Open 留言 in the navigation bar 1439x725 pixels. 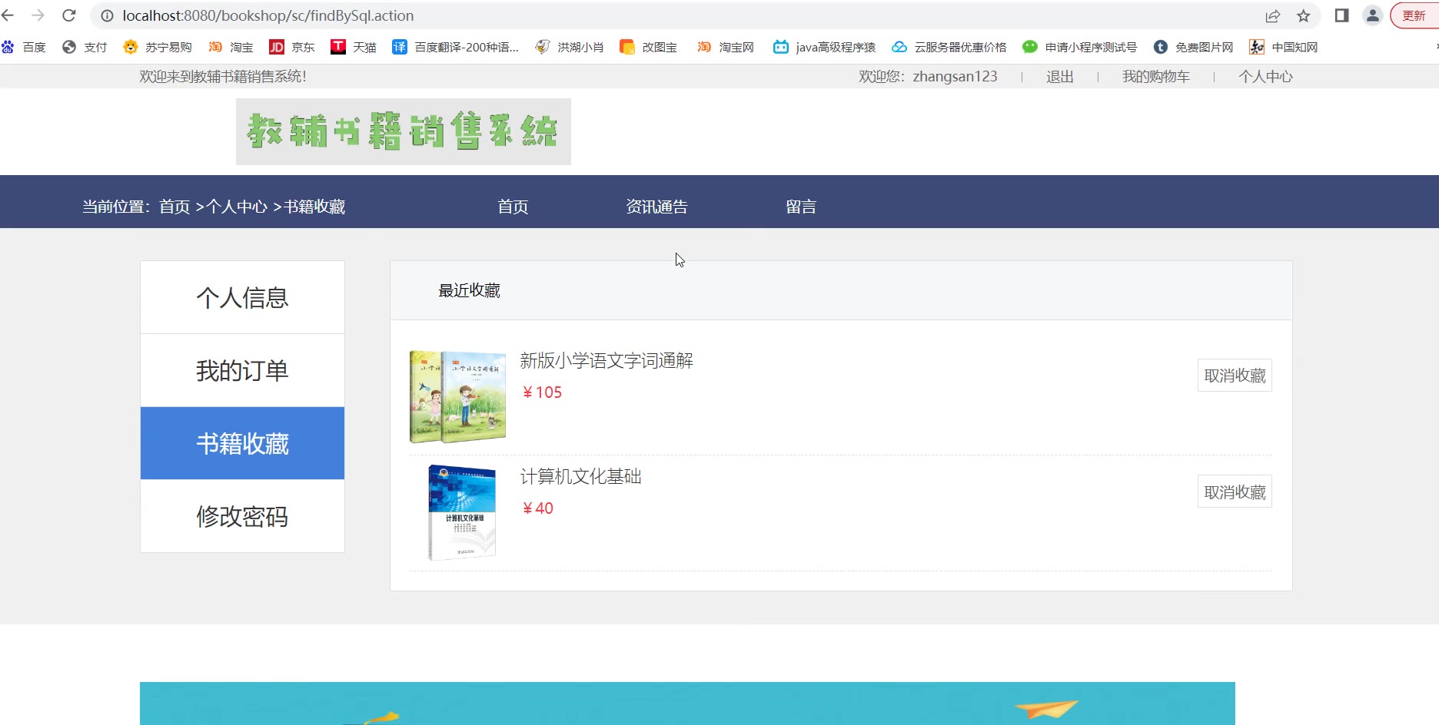click(801, 207)
